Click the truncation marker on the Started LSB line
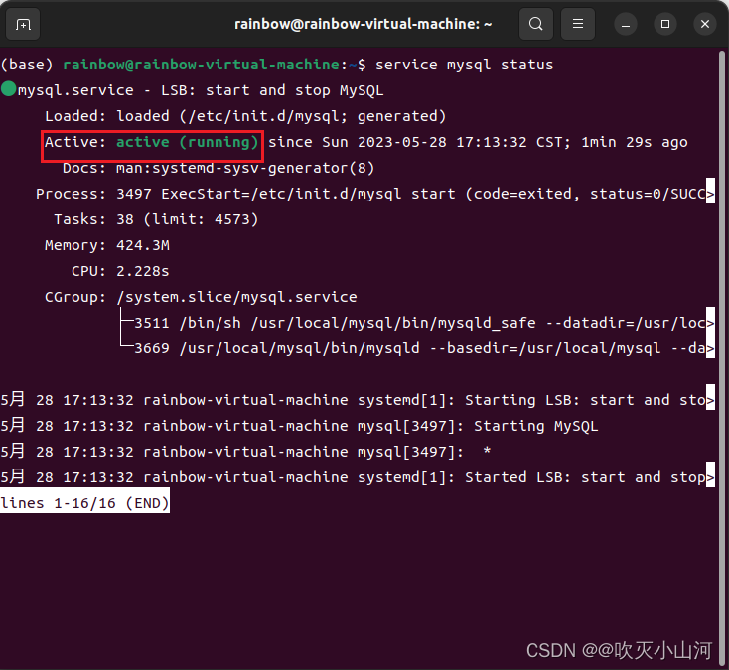 [710, 474]
